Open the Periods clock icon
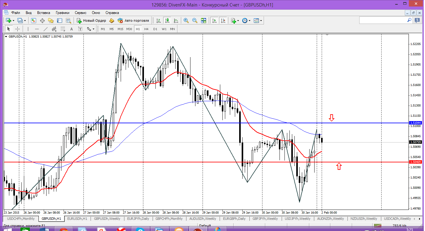Image resolution: width=425 pixels, height=231 pixels. [244, 20]
